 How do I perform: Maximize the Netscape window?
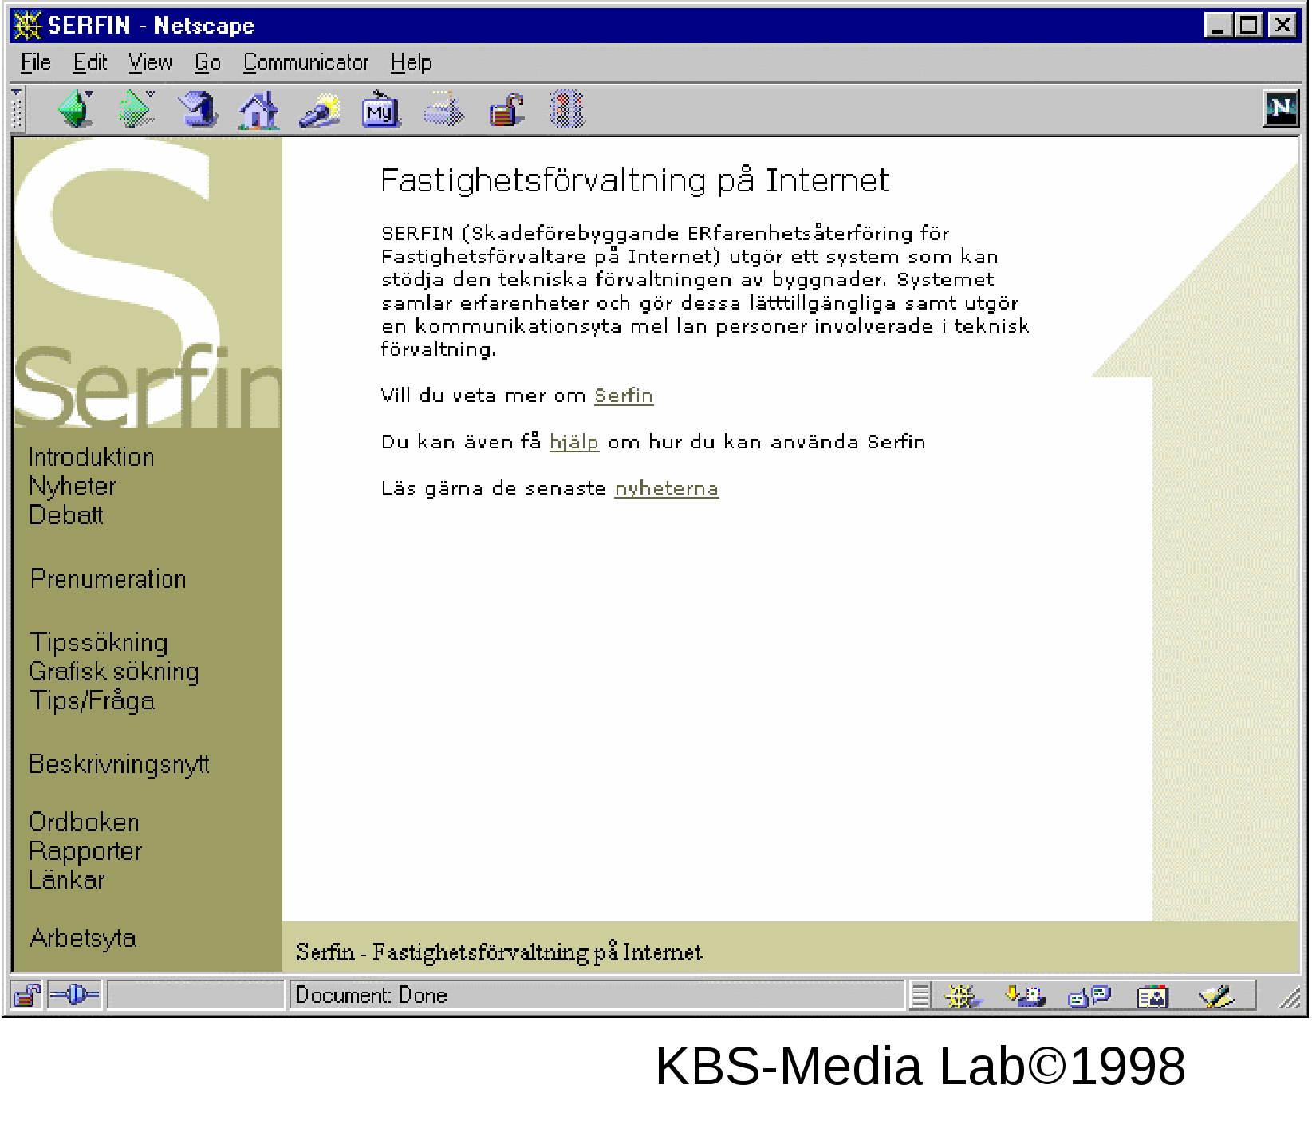pos(1249,26)
